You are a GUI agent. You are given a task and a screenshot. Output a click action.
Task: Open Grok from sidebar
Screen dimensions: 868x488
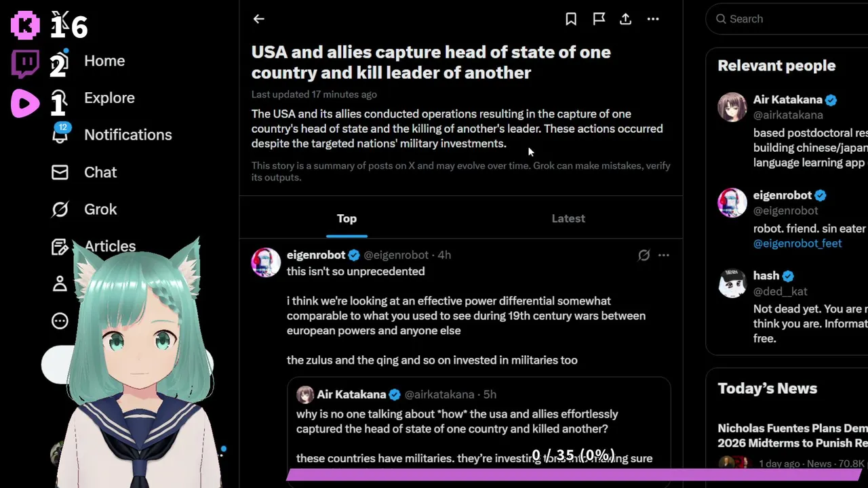coord(60,209)
